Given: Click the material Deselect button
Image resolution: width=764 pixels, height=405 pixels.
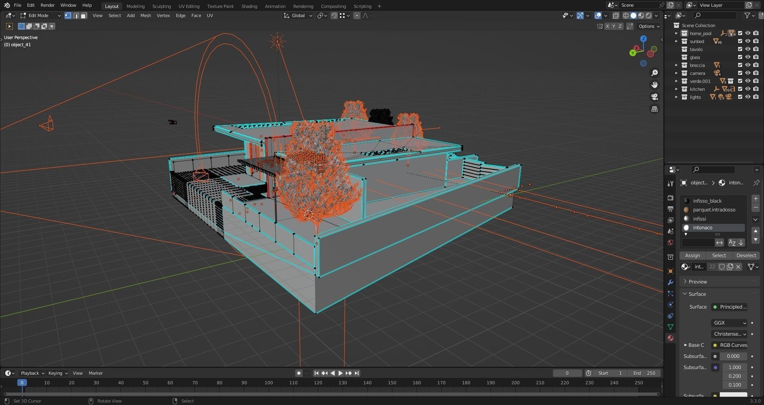Looking at the screenshot, I should pos(746,256).
